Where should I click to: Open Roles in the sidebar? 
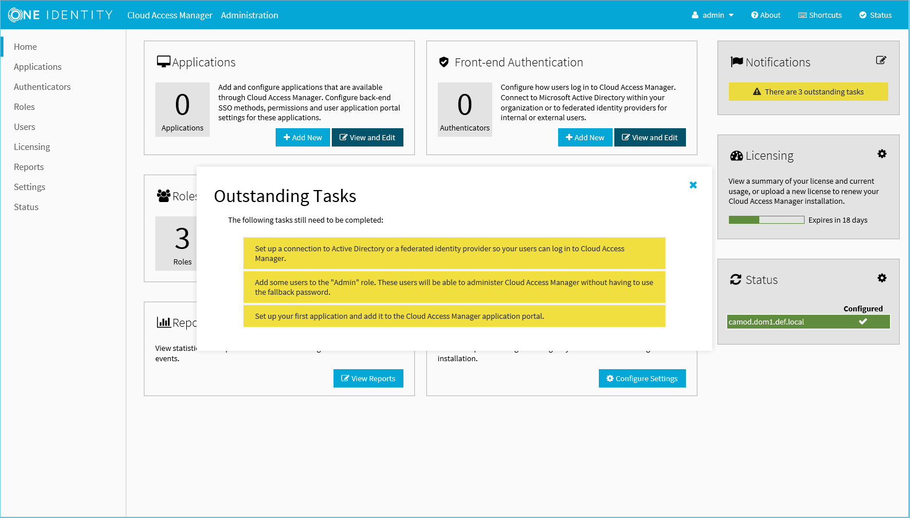click(24, 107)
